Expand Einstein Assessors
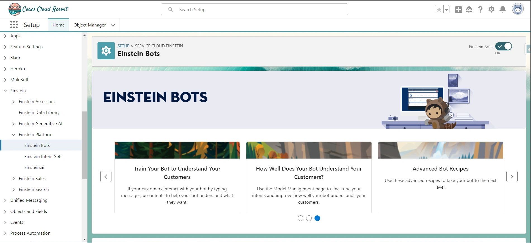This screenshot has width=531, height=243. click(13, 102)
